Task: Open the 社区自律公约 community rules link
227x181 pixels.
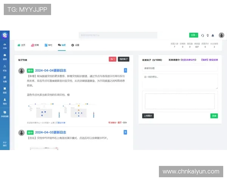Action: click(188, 60)
